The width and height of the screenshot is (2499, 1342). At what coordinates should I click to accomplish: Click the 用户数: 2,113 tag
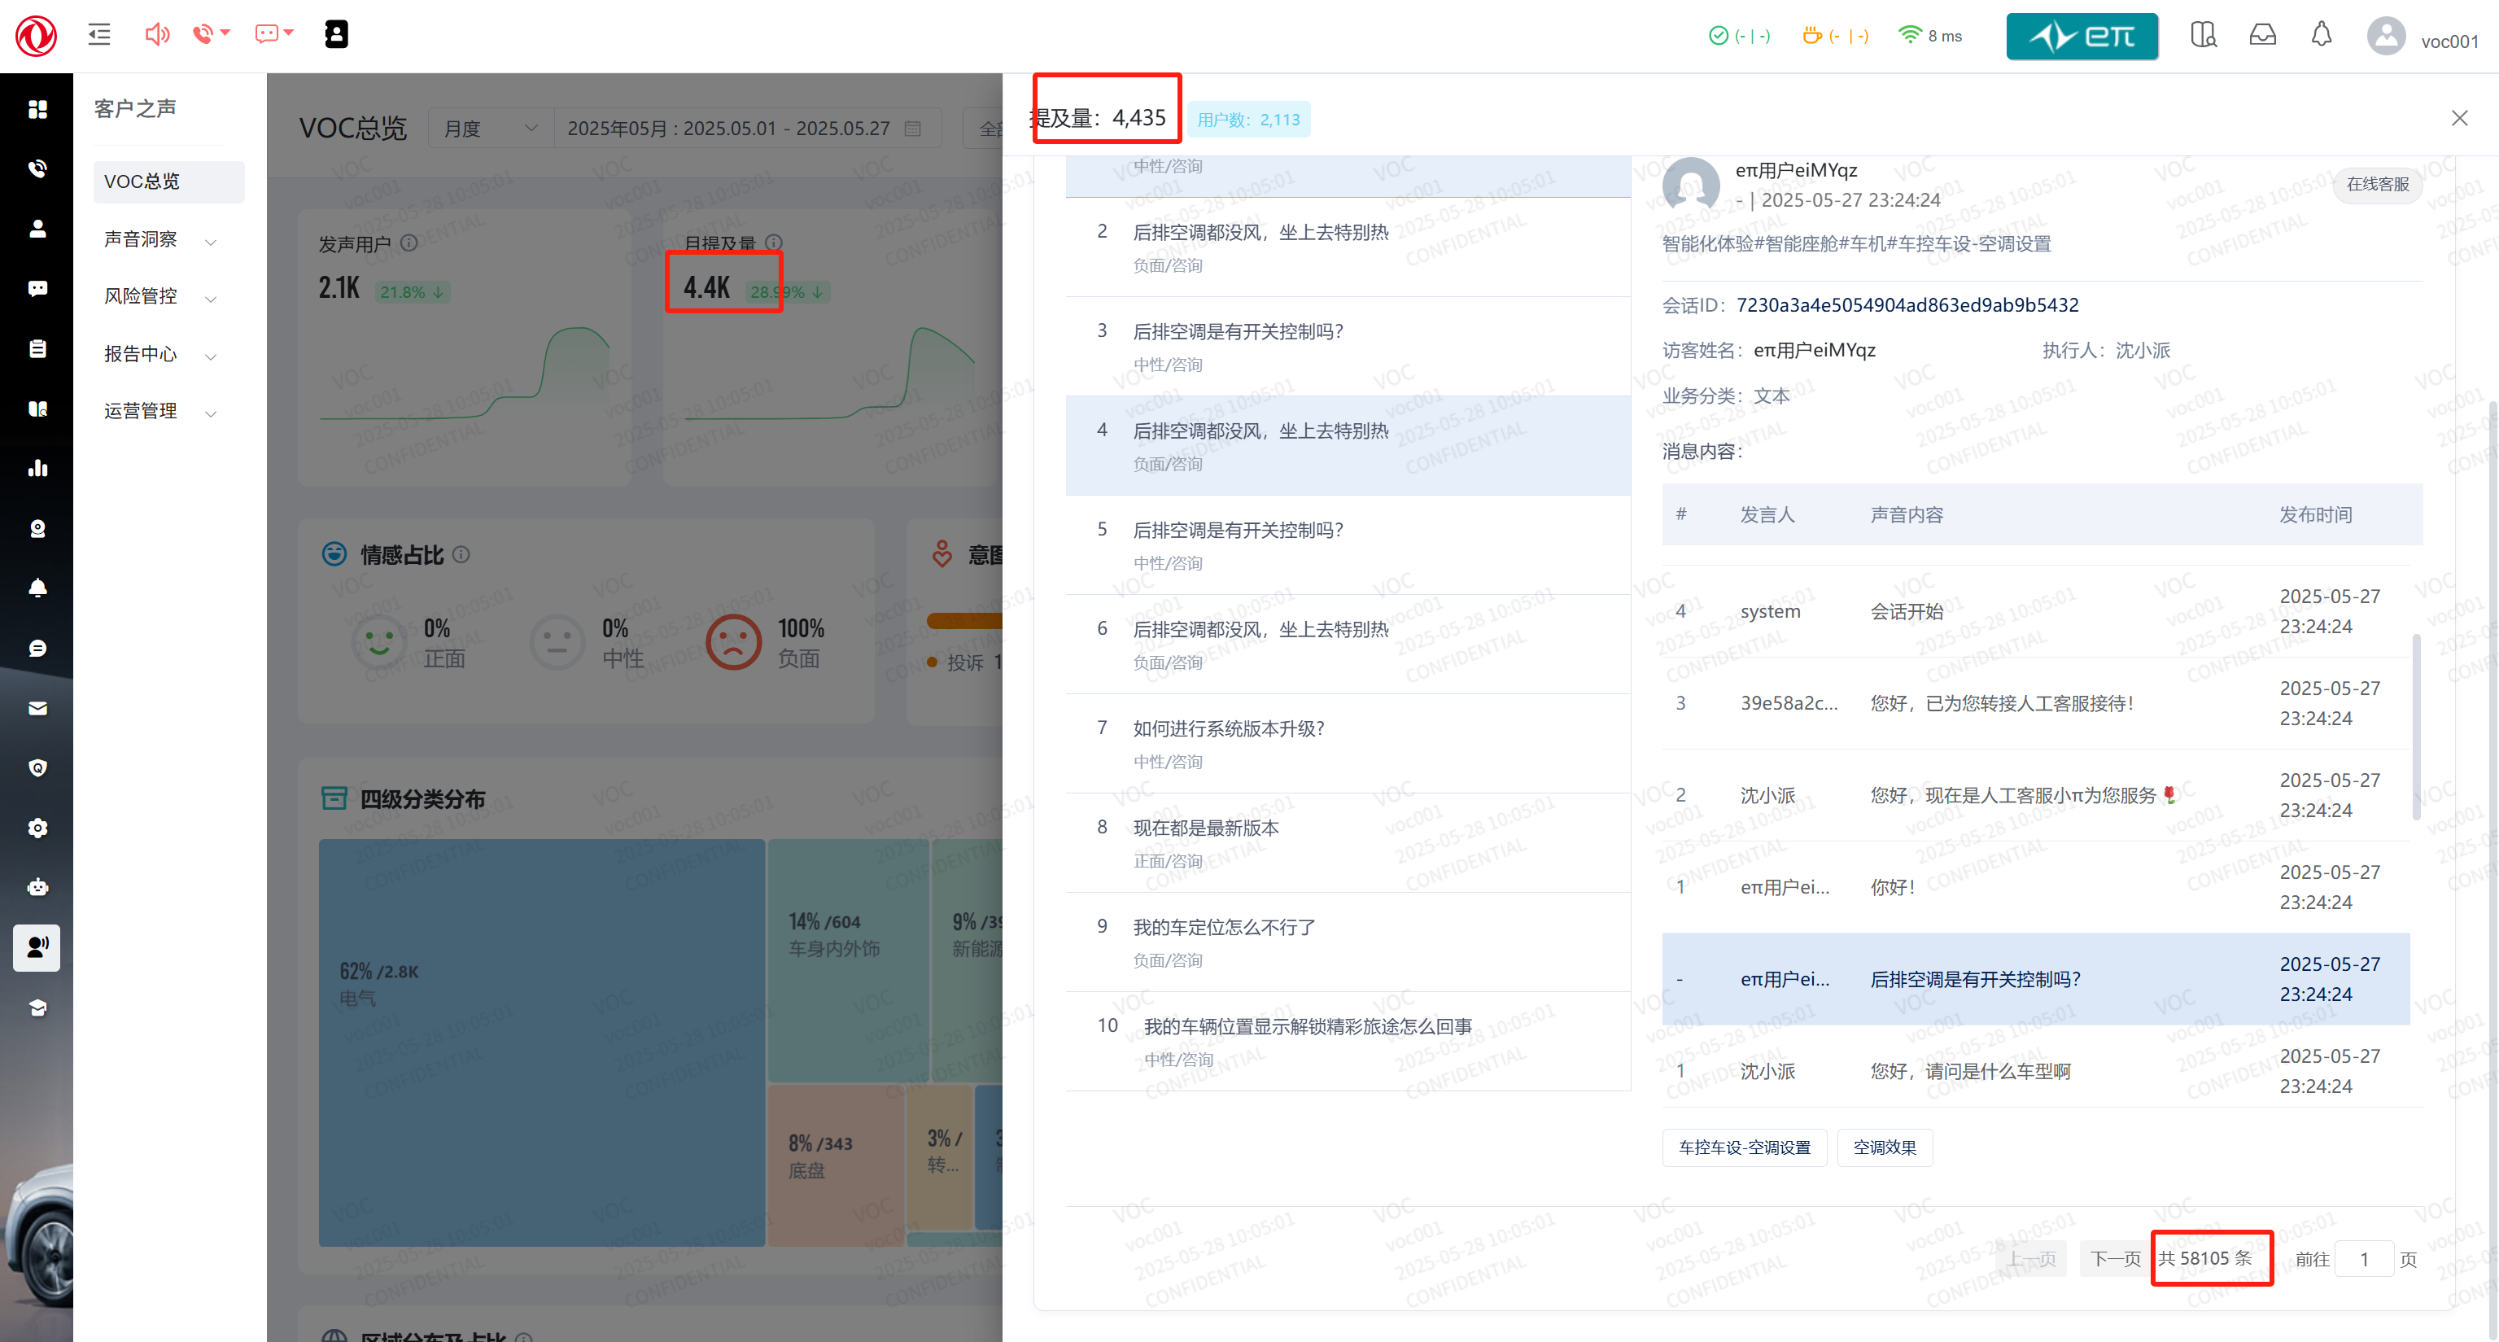pyautogui.click(x=1248, y=120)
